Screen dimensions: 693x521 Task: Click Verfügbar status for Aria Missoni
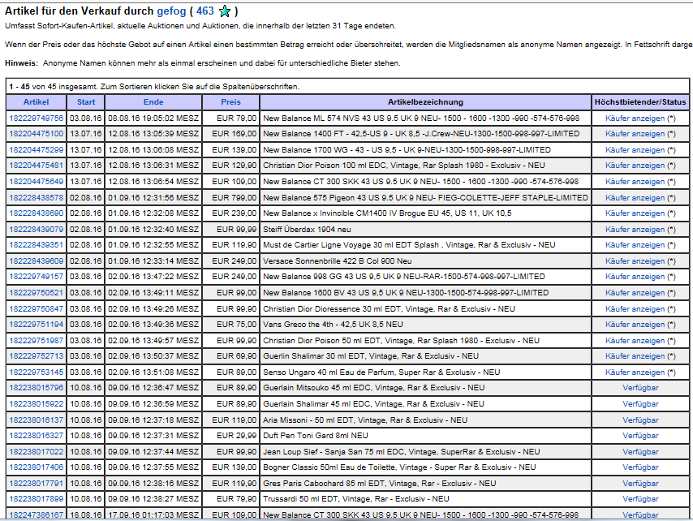640,420
